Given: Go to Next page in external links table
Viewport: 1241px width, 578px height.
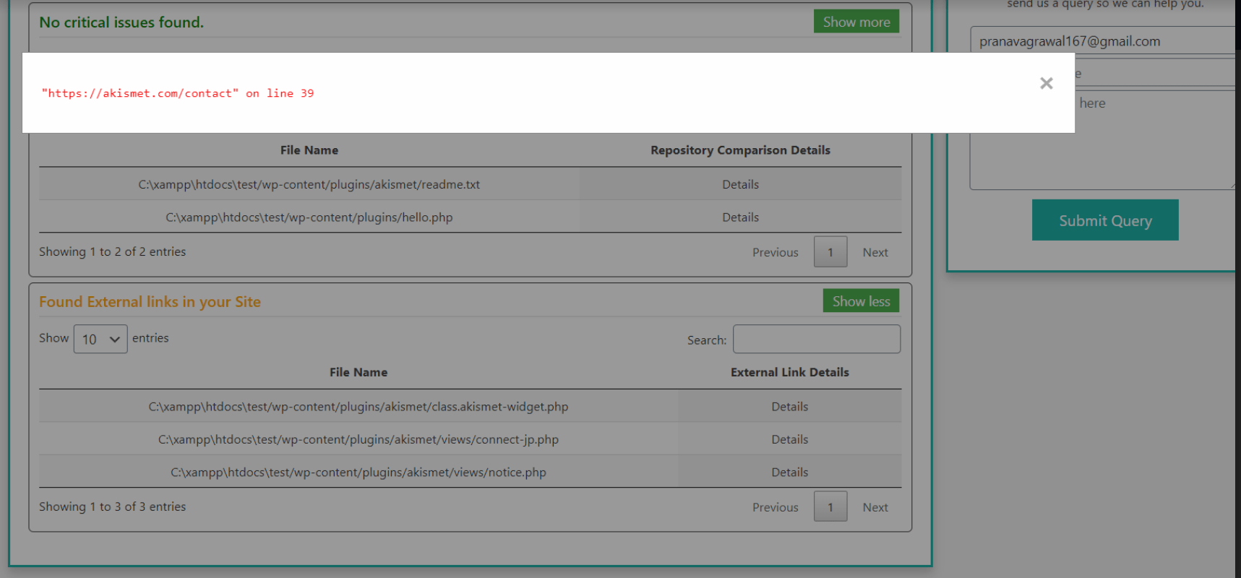Looking at the screenshot, I should [x=875, y=507].
